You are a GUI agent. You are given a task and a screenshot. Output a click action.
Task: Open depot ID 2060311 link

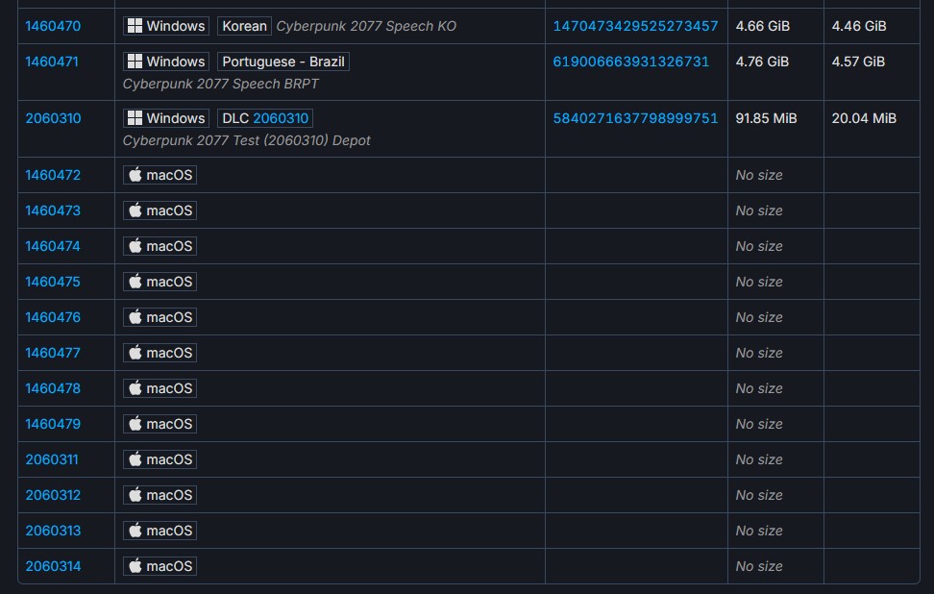[x=52, y=459]
